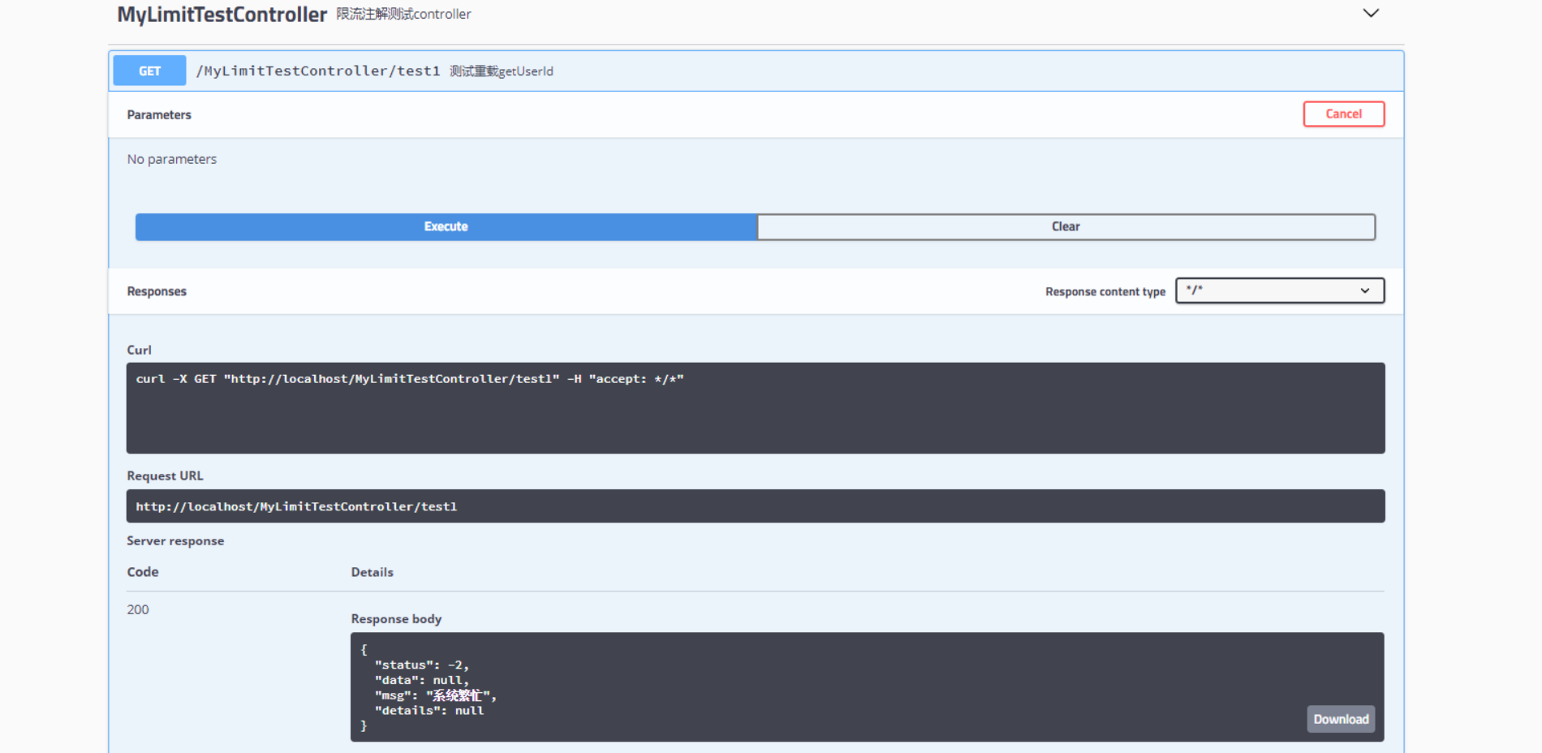Click the 200 response code

click(x=138, y=609)
